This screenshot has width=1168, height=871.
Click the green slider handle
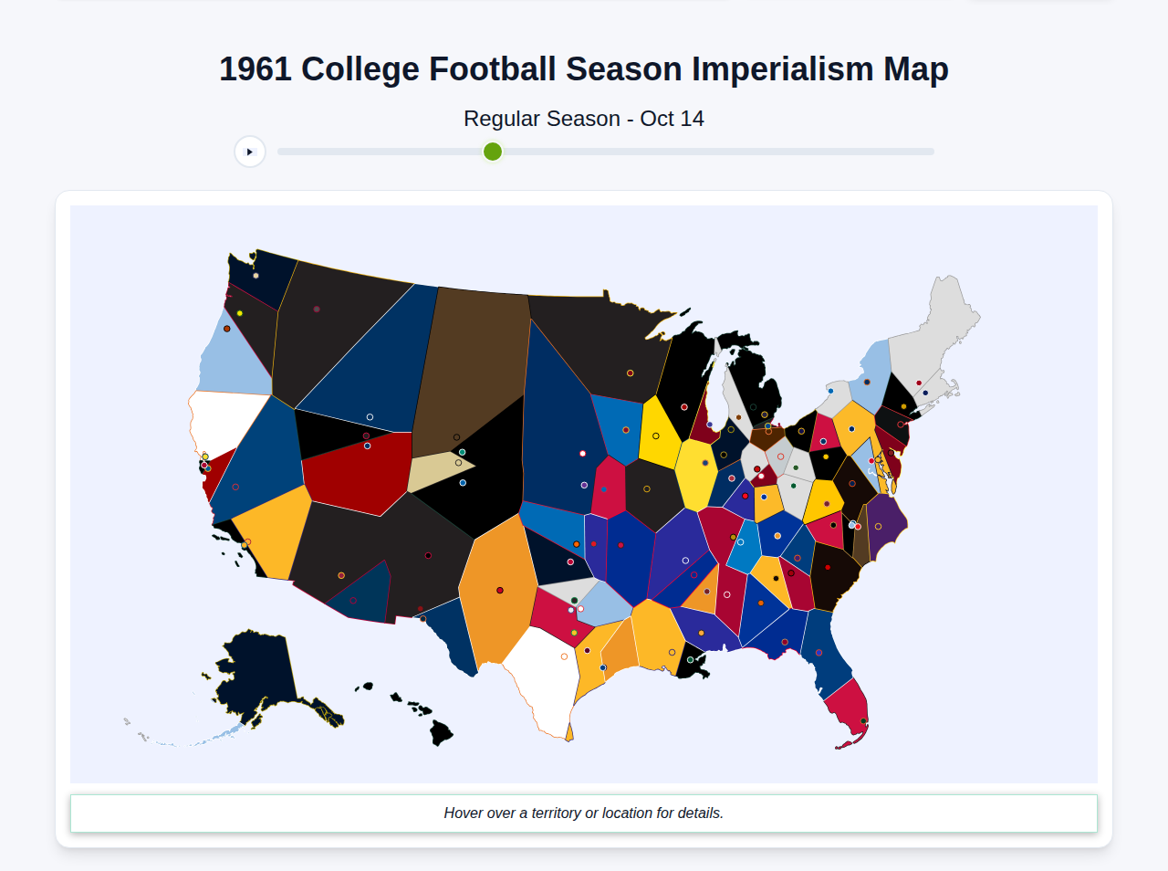pos(492,151)
